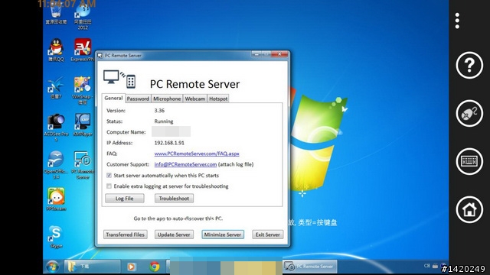Open the Skype desktop icon
490x275 pixels.
click(x=56, y=237)
